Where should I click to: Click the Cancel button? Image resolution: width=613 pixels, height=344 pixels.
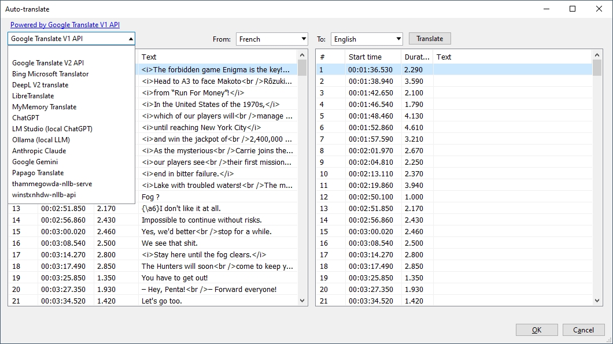click(x=584, y=330)
